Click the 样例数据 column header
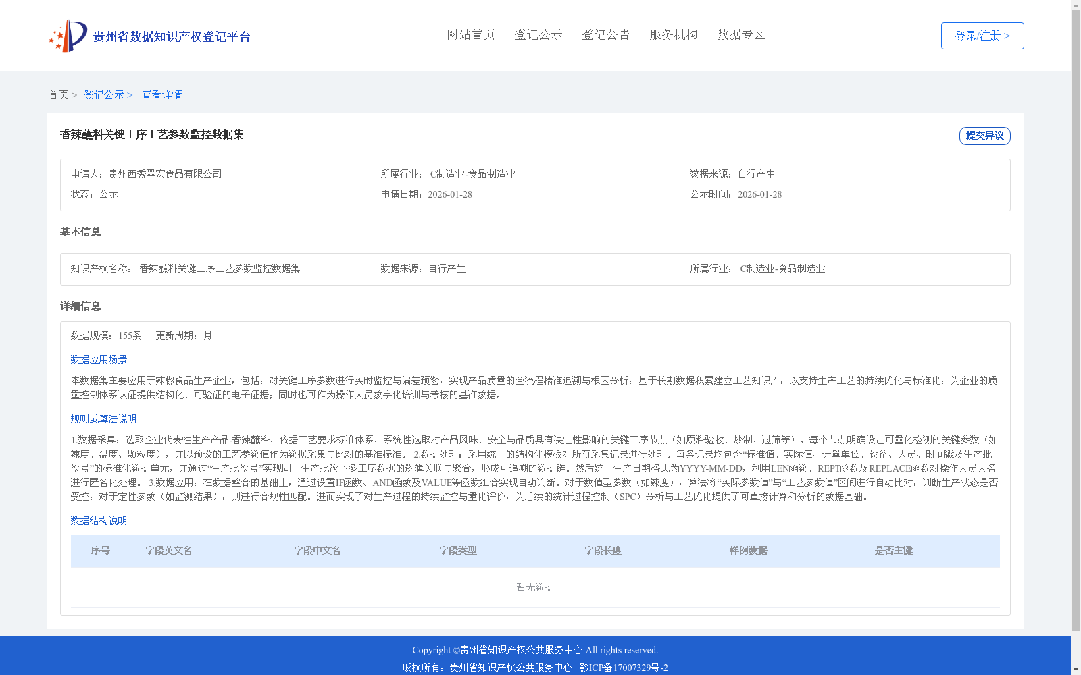The image size is (1081, 675). pos(749,551)
